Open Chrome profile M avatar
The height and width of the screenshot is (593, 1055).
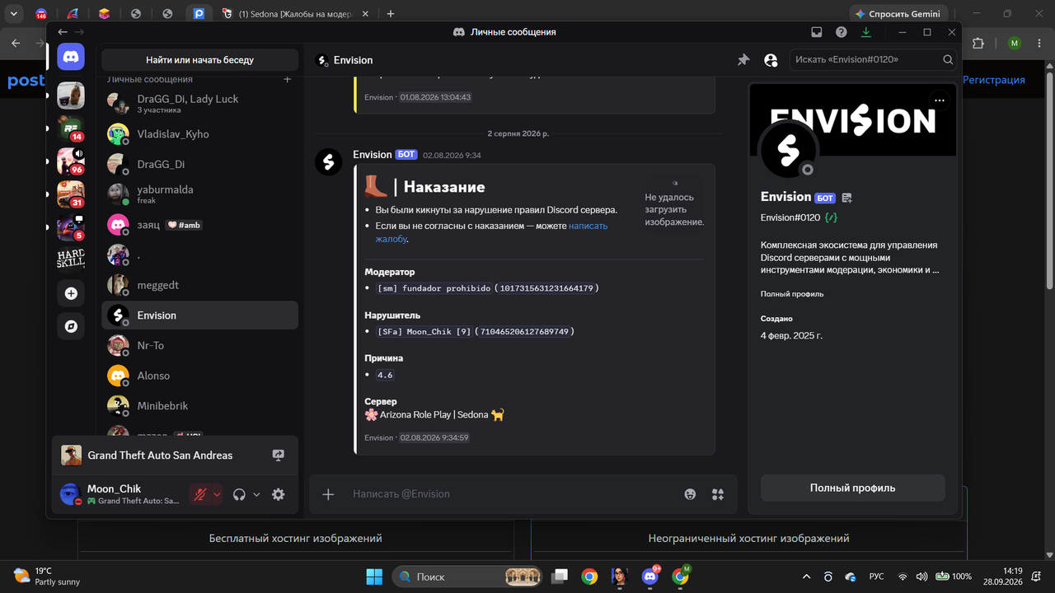(x=1015, y=43)
